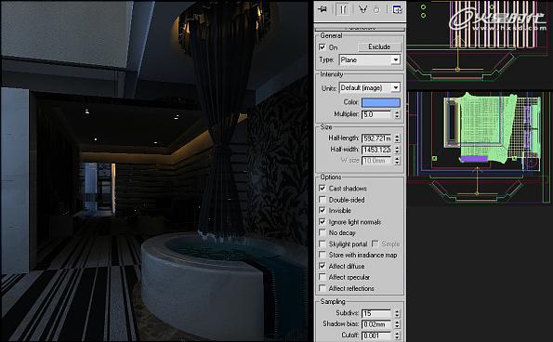
Task: Adjust the Half-length spinner arrows
Action: point(397,138)
